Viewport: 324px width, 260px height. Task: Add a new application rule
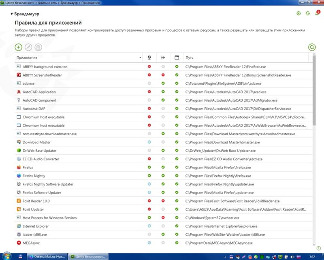18,47
